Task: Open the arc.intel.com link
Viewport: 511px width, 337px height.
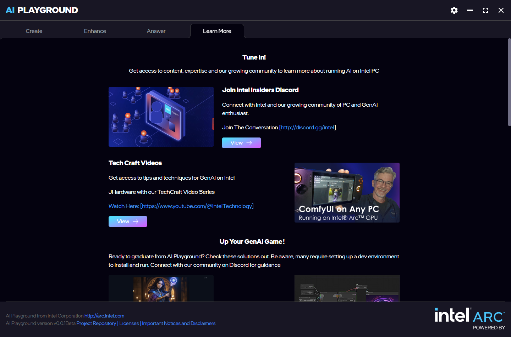Action: point(104,316)
